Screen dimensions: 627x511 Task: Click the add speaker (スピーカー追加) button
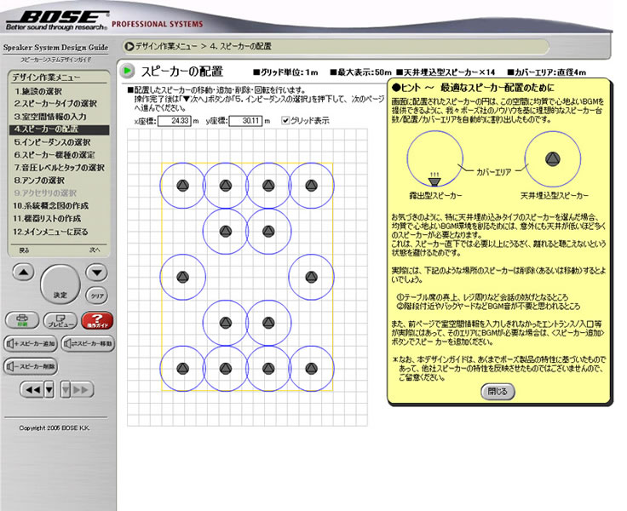(32, 343)
